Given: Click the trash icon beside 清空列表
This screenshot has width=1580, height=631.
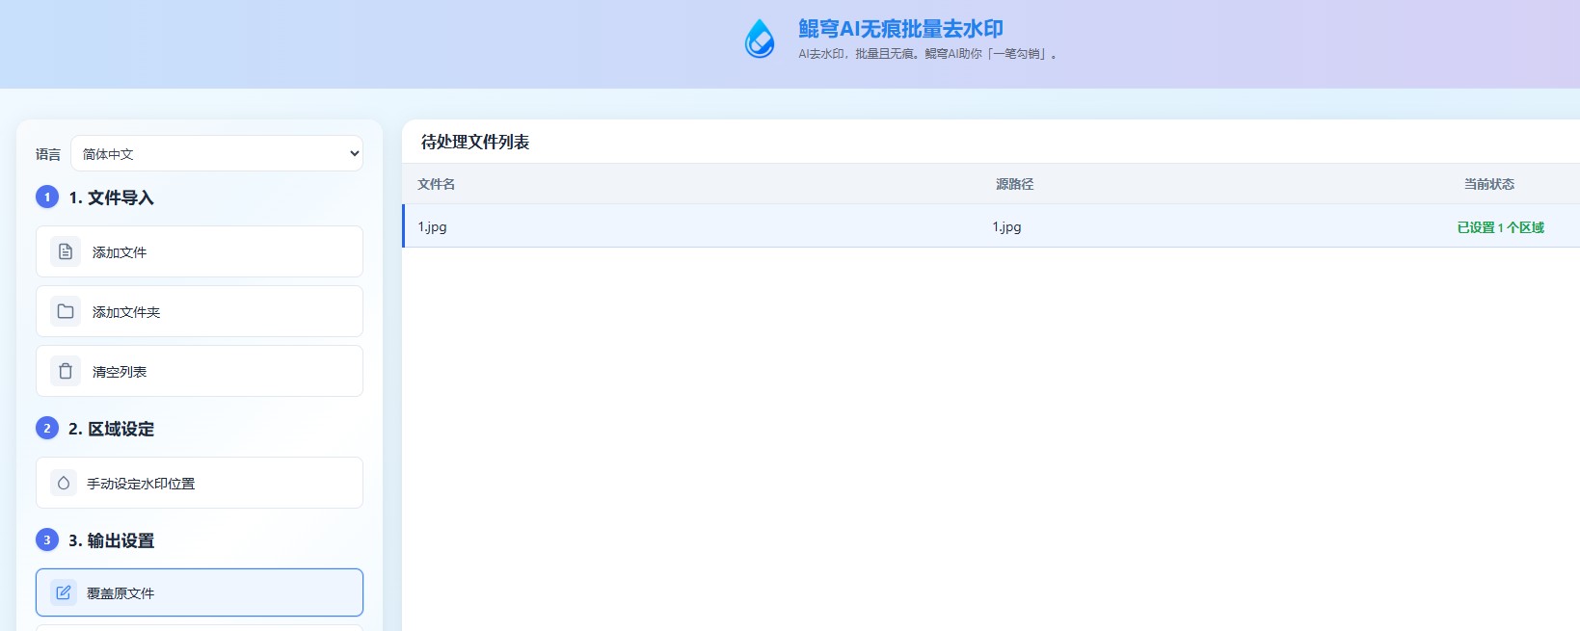Looking at the screenshot, I should click(x=66, y=371).
